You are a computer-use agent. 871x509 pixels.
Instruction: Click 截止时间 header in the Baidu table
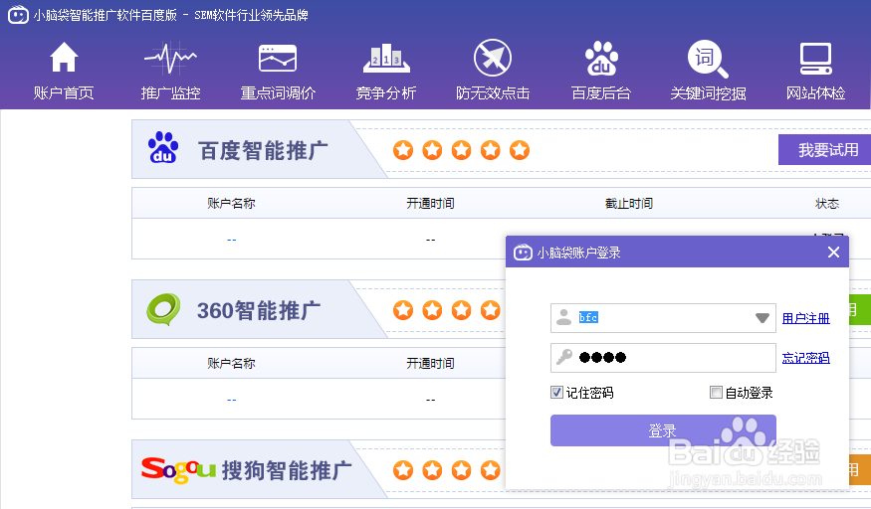pos(629,204)
